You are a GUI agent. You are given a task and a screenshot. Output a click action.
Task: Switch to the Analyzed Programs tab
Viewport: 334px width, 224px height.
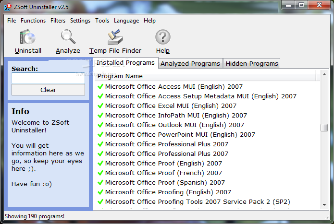(x=190, y=63)
